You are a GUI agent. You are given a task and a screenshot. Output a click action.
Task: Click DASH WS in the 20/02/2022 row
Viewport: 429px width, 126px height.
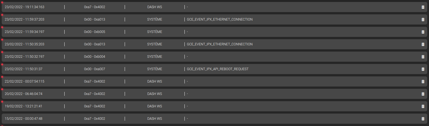(155, 94)
